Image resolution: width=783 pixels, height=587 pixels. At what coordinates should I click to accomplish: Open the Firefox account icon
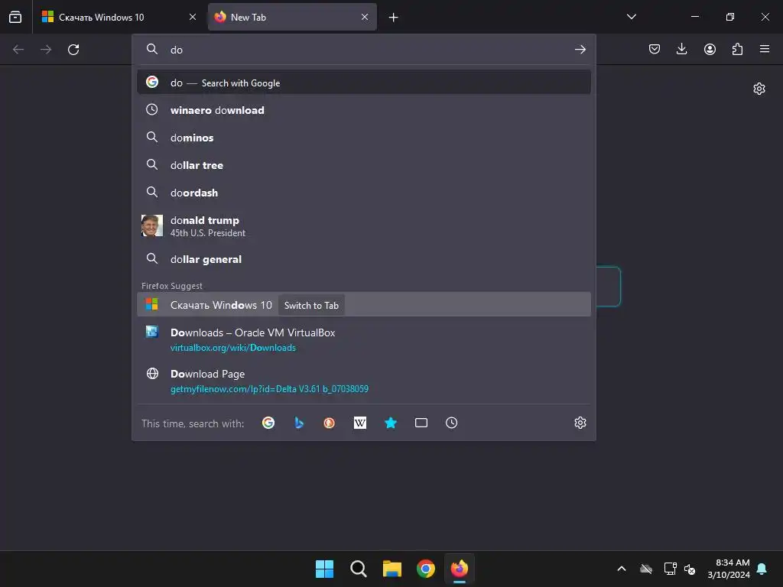710,49
